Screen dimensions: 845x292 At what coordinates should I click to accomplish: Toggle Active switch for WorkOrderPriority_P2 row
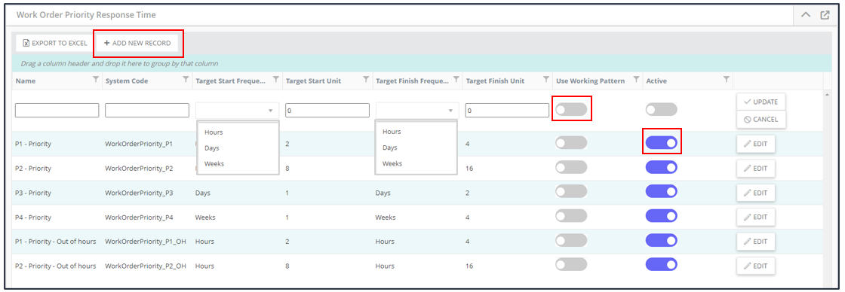click(661, 167)
